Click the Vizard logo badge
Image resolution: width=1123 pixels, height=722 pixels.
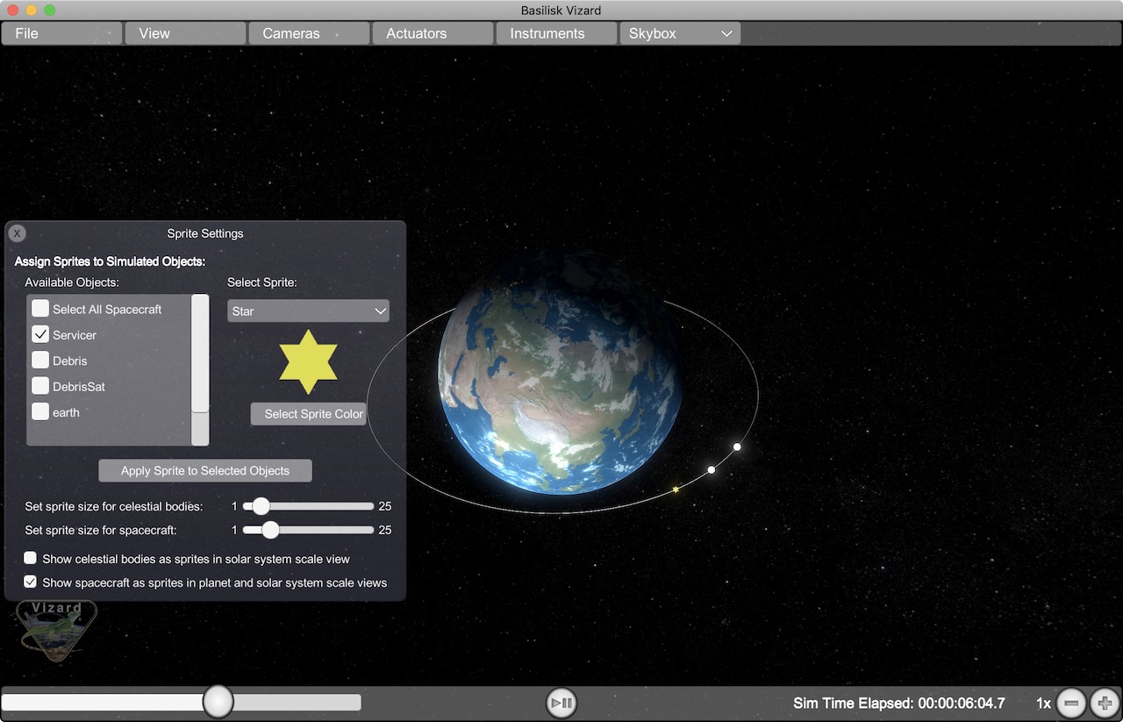[x=57, y=630]
